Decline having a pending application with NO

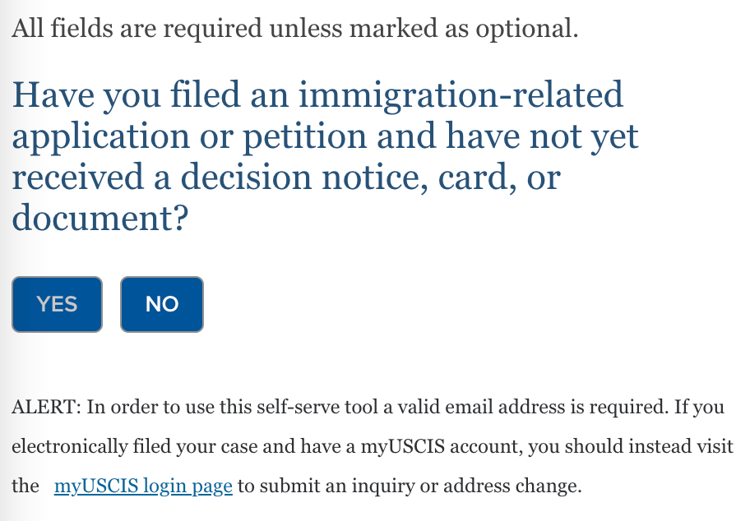[162, 304]
